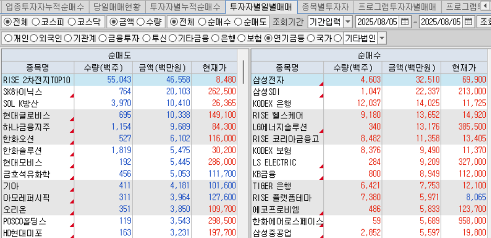
Task: Open calendar picker for start date
Action: [405, 22]
